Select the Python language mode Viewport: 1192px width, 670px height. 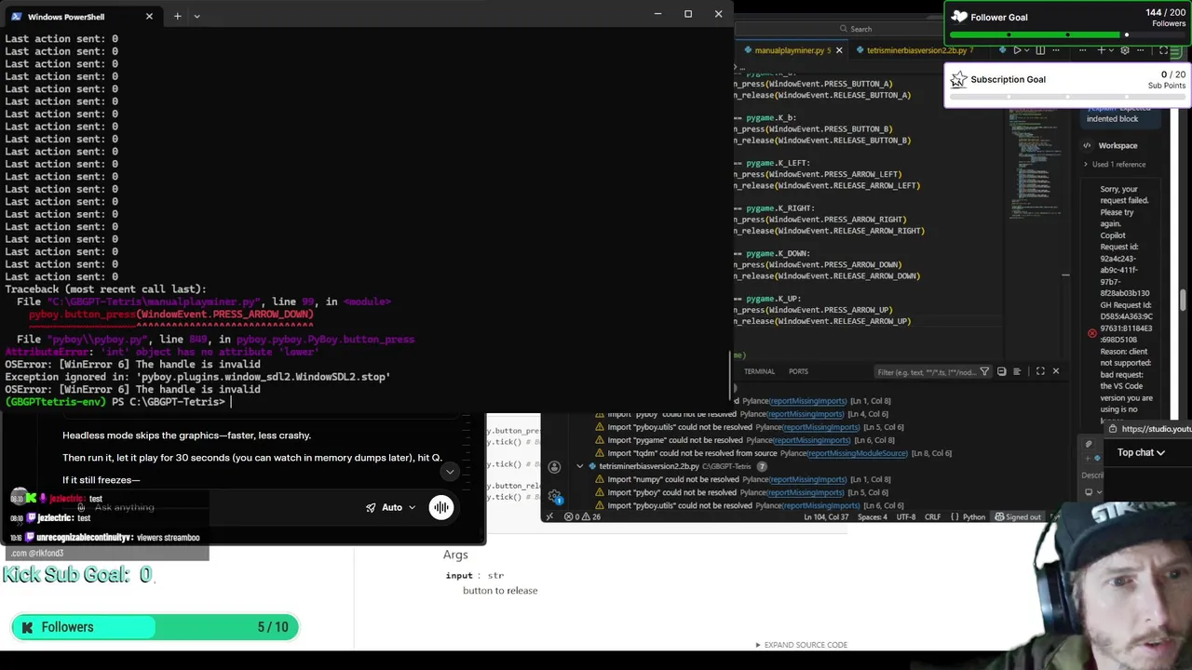[973, 516]
